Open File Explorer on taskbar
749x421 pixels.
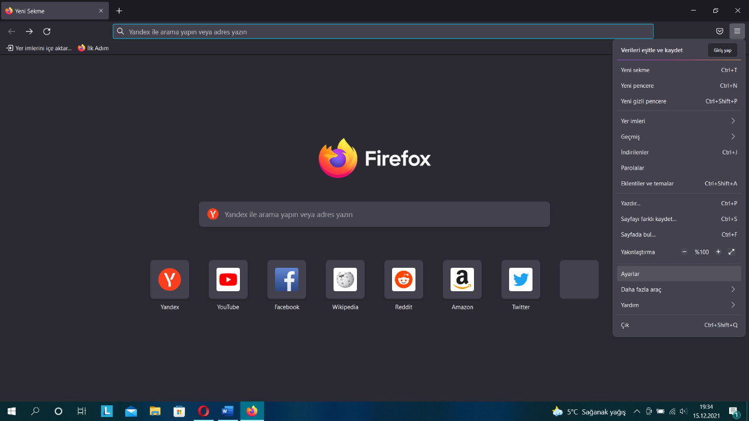click(155, 411)
